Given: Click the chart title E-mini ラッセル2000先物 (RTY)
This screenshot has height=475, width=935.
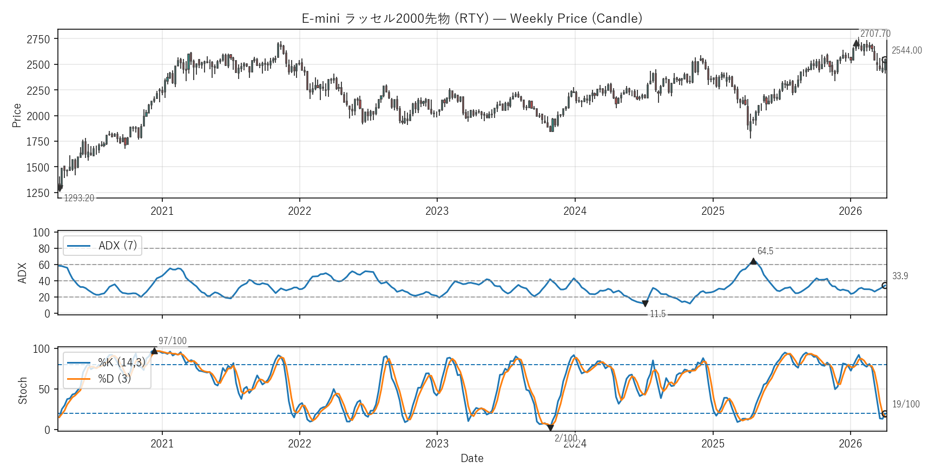Looking at the screenshot, I should (x=472, y=18).
